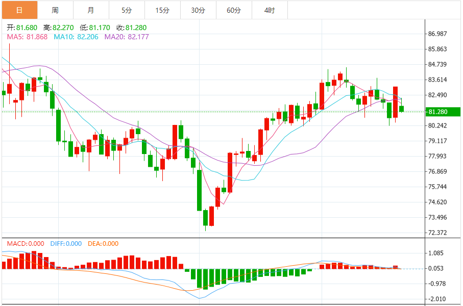
Task: Click the 86.987 price axis label
Action: (437, 34)
